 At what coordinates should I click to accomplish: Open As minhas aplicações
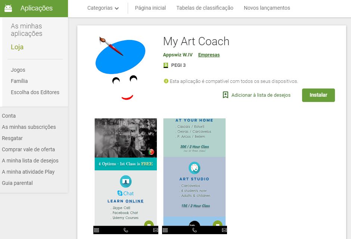point(27,30)
